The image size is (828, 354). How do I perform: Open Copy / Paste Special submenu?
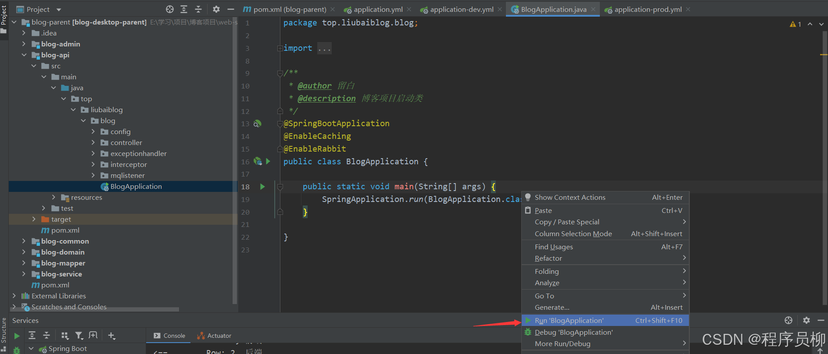tap(605, 222)
